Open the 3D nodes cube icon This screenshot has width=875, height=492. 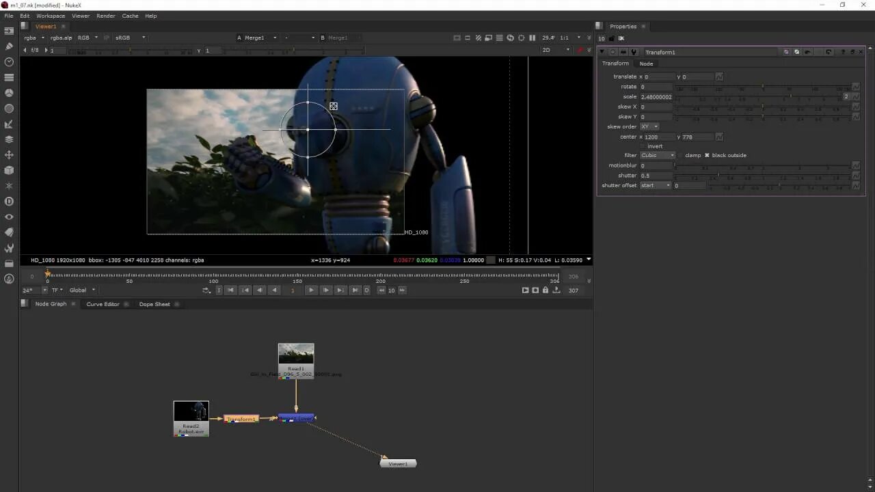click(x=9, y=171)
